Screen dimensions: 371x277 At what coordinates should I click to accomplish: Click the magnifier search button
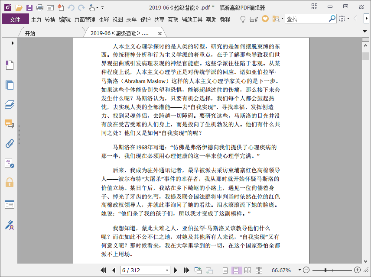pos(332,19)
